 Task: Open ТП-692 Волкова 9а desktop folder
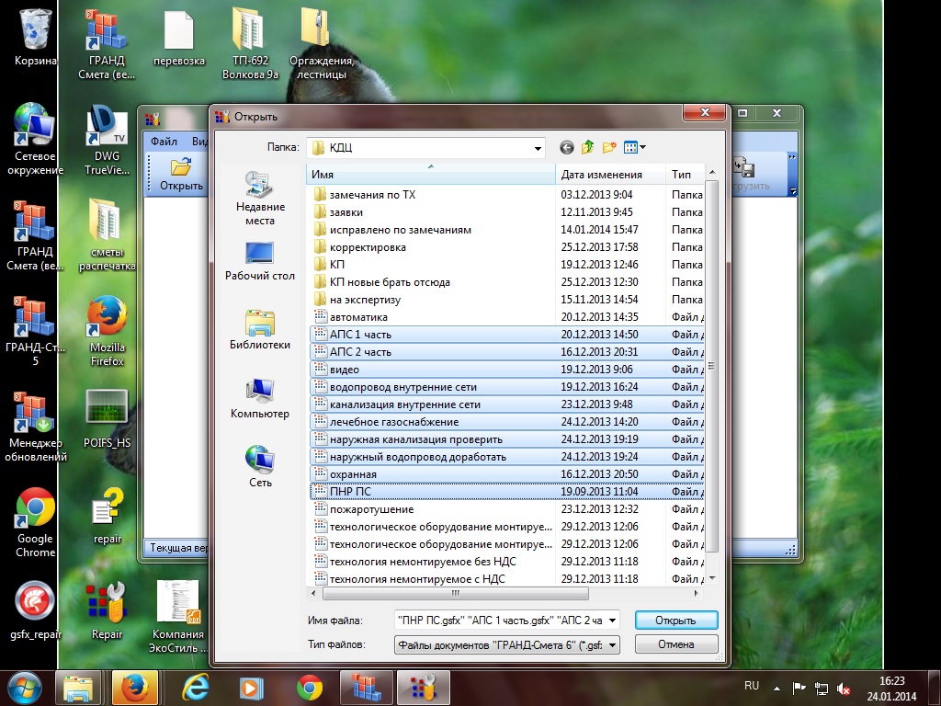tap(250, 43)
